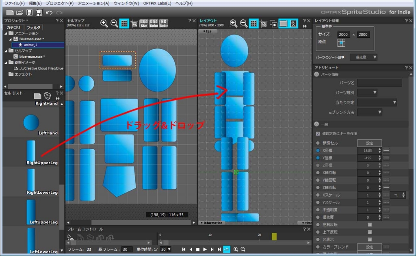
Task: Open the プロジェクト(P) menu
Action: (x=60, y=3)
